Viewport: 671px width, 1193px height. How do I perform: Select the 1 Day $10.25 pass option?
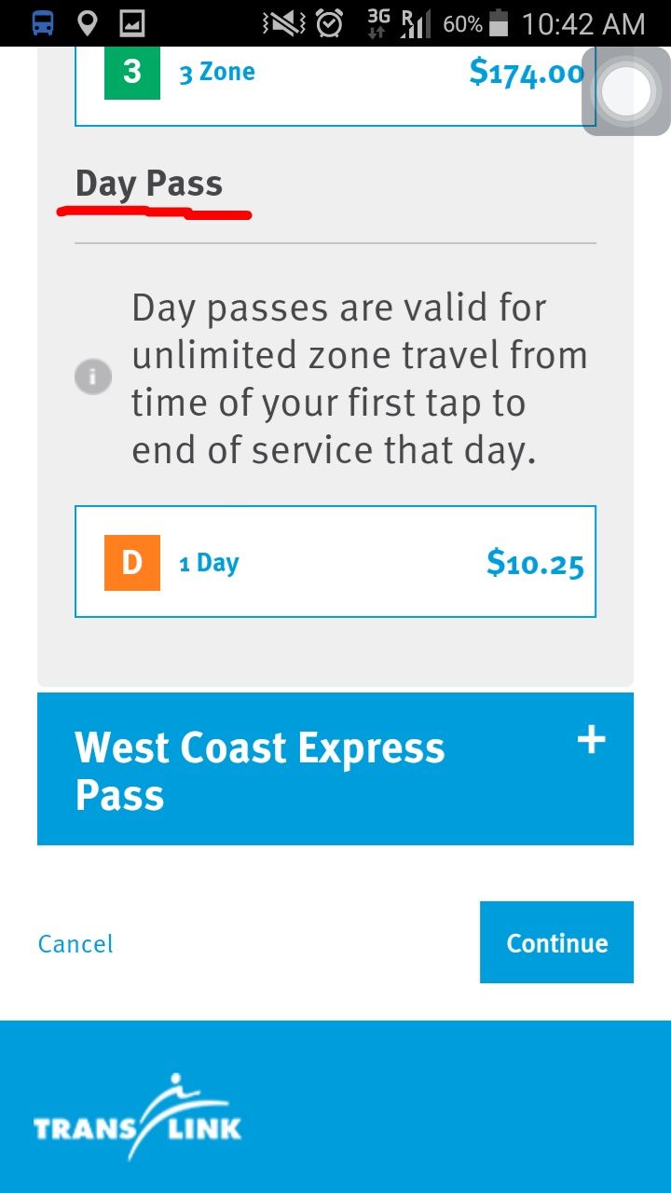coord(335,562)
